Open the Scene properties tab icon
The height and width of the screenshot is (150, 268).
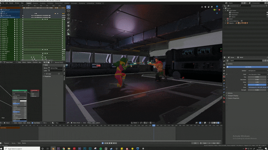[224, 74]
